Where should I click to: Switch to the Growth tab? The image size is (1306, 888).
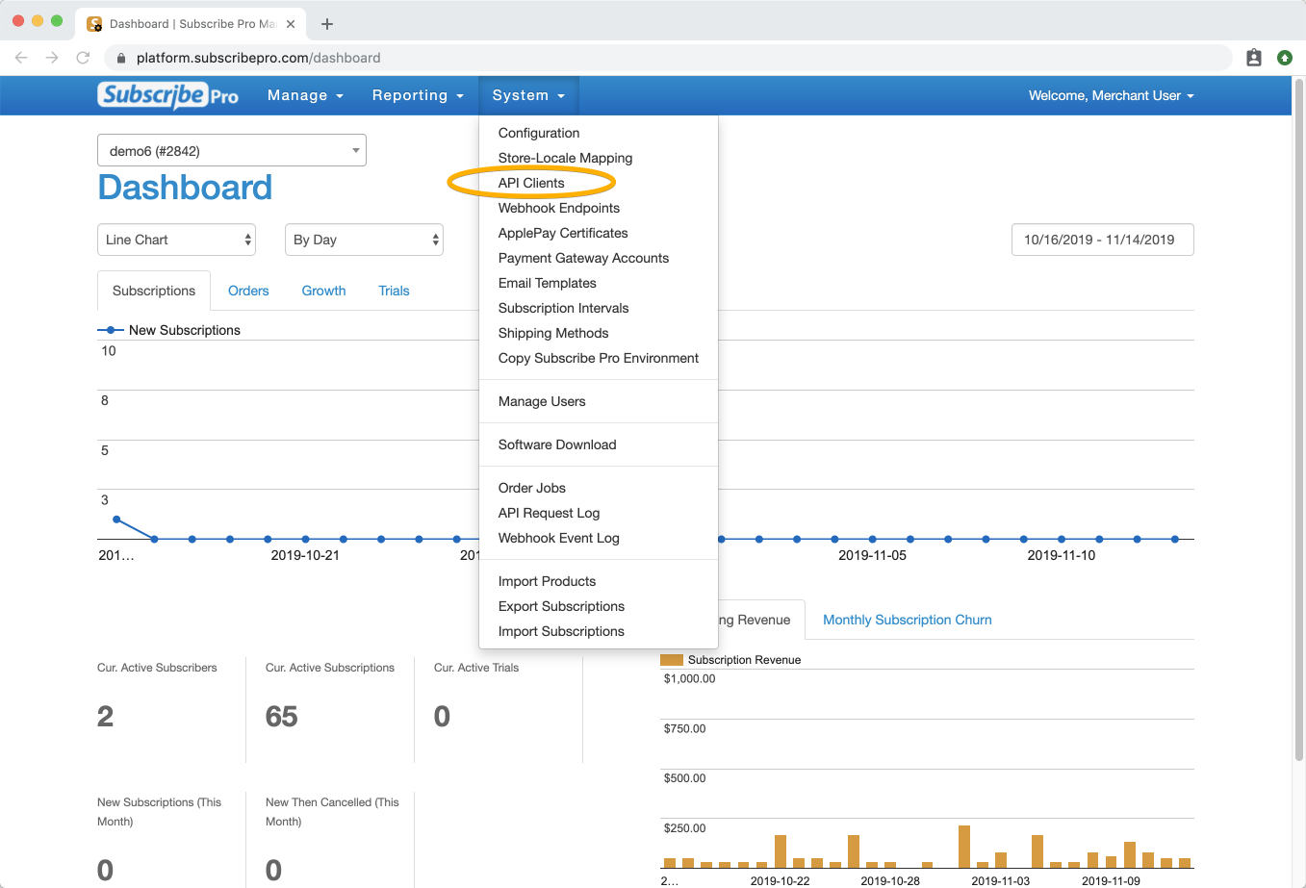coord(323,291)
